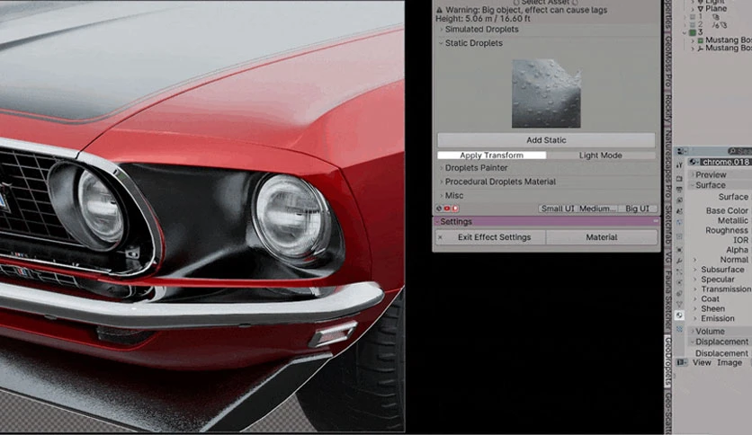The width and height of the screenshot is (752, 435).
Task: Toggle Apply Transform option
Action: click(491, 155)
